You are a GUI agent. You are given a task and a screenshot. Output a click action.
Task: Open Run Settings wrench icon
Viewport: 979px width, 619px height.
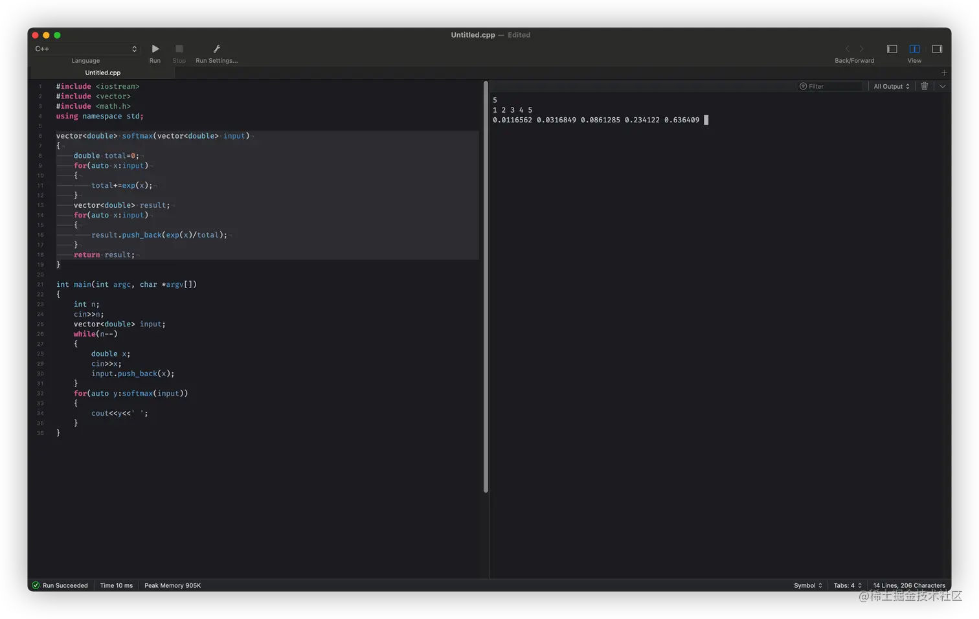(217, 49)
